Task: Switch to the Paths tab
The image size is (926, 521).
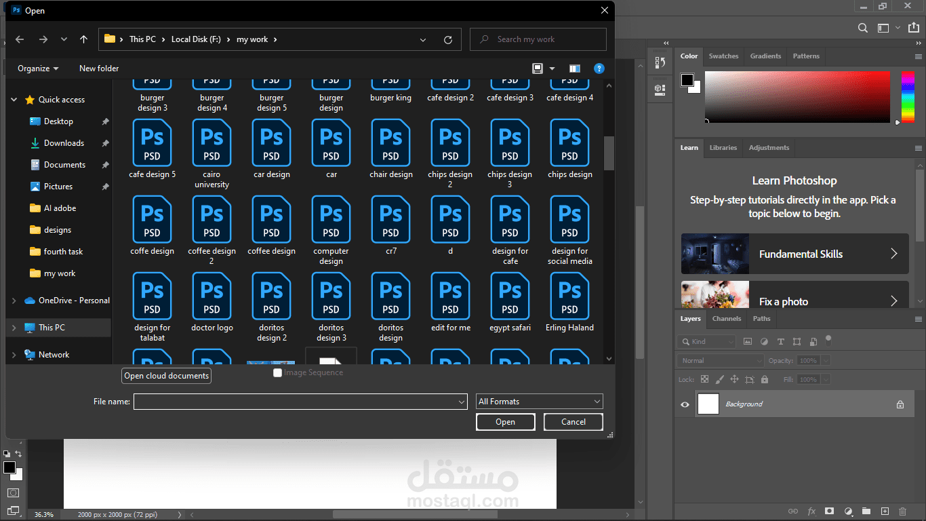Action: (x=761, y=319)
